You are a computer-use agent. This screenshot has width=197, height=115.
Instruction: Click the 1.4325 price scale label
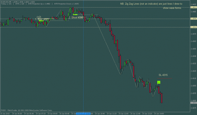pos(194,71)
